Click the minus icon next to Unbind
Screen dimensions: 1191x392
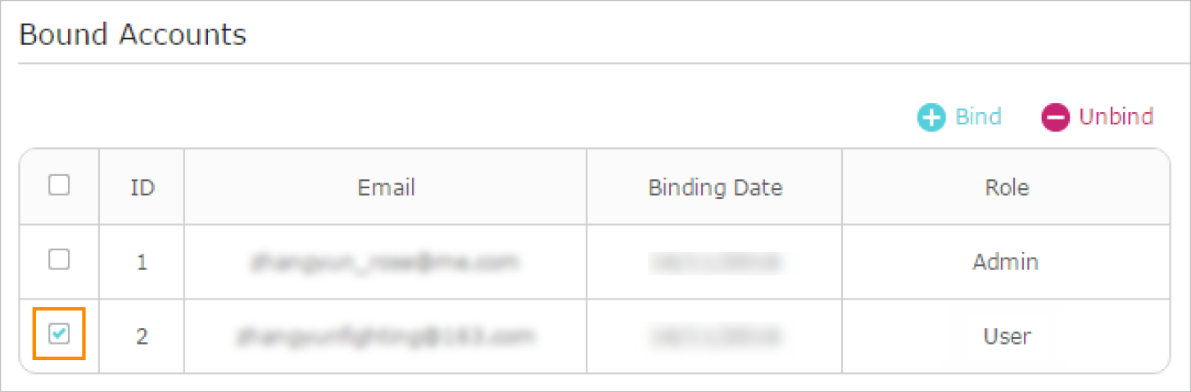tap(1055, 117)
